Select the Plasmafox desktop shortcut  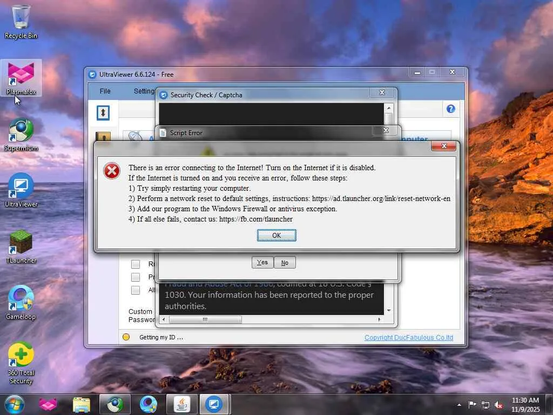[21, 78]
